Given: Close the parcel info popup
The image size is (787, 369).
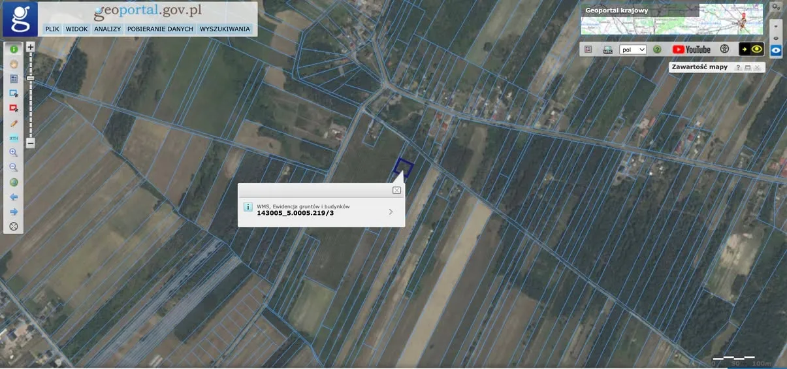Looking at the screenshot, I should 396,190.
